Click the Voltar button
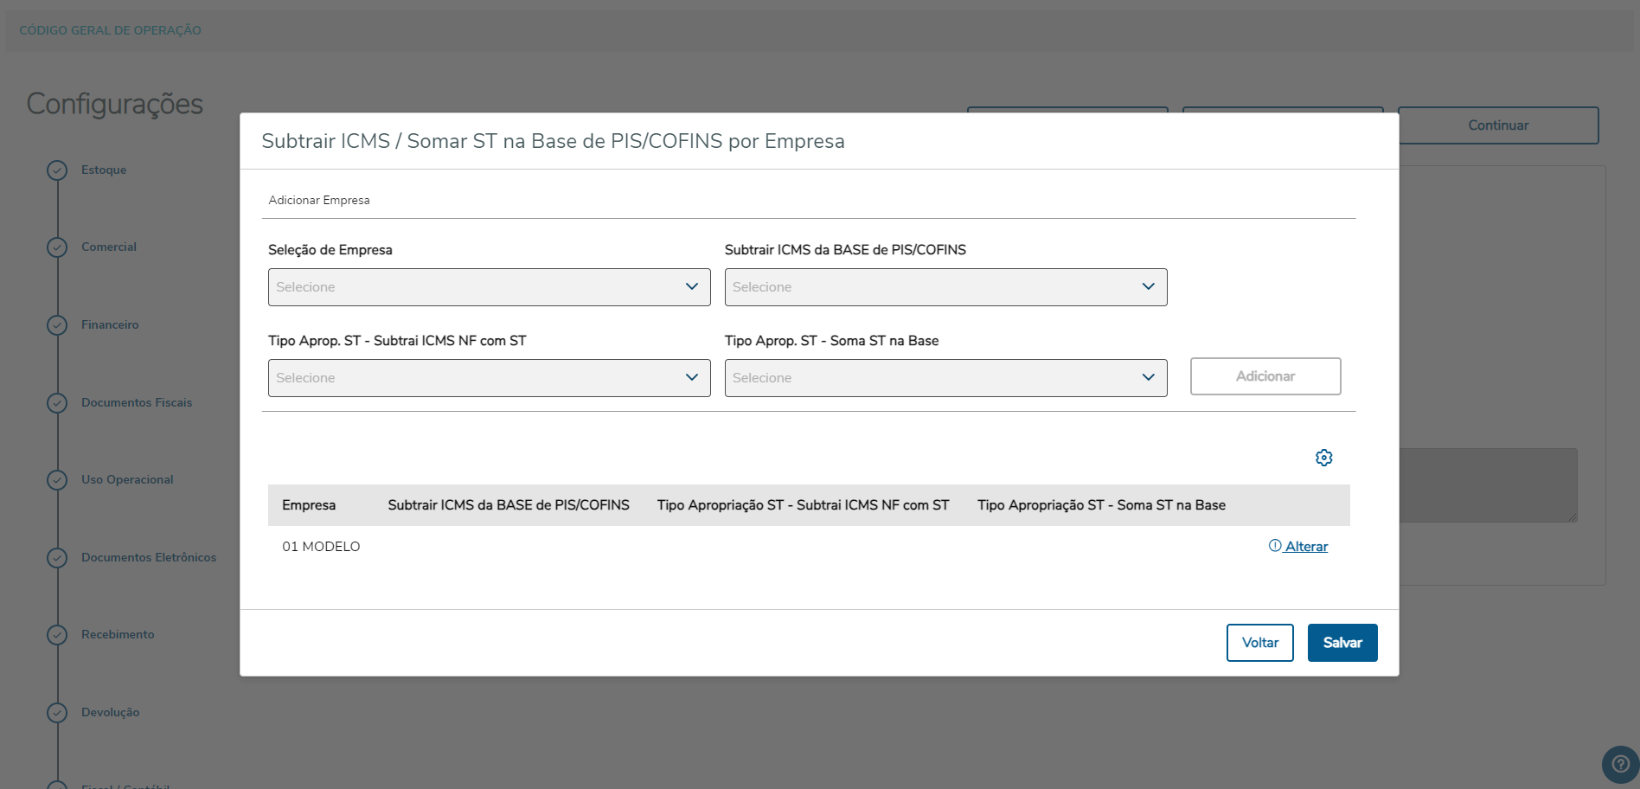Image resolution: width=1640 pixels, height=789 pixels. click(1259, 643)
